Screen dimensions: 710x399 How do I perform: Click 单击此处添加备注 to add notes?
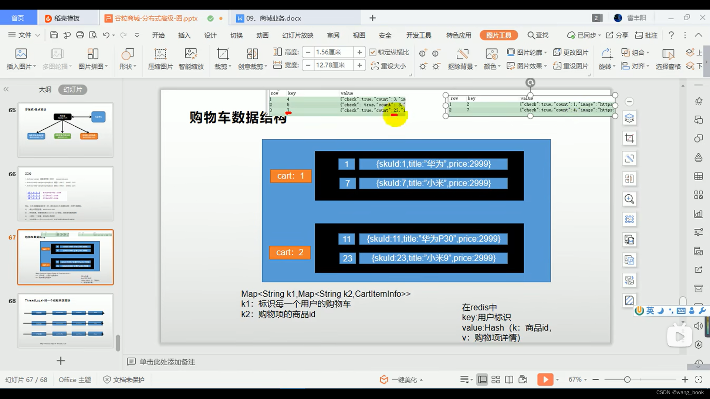167,362
